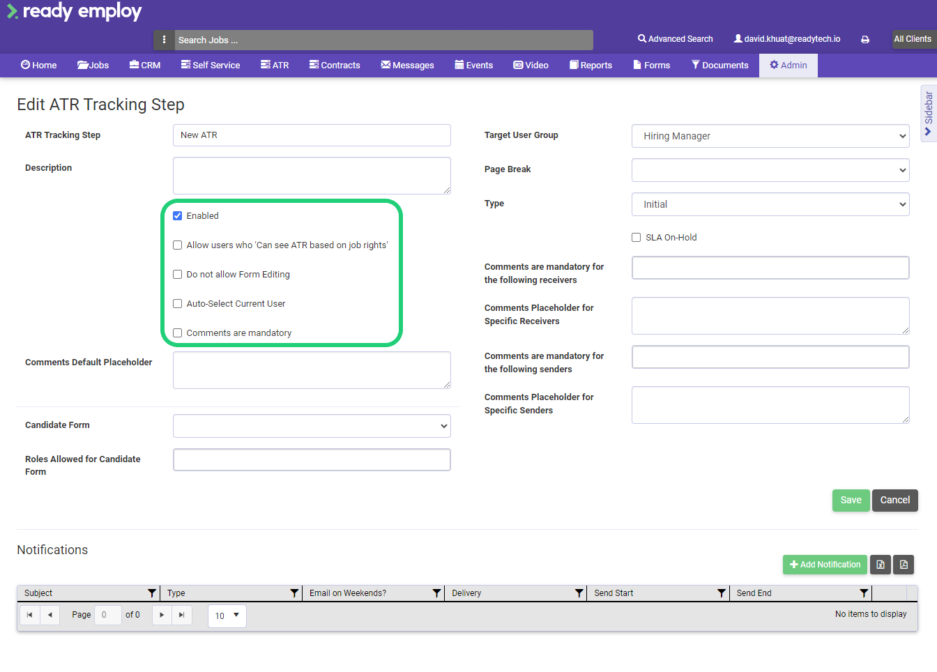Switch to the Admin tab
Viewport: 937px width, 672px height.
pos(788,65)
